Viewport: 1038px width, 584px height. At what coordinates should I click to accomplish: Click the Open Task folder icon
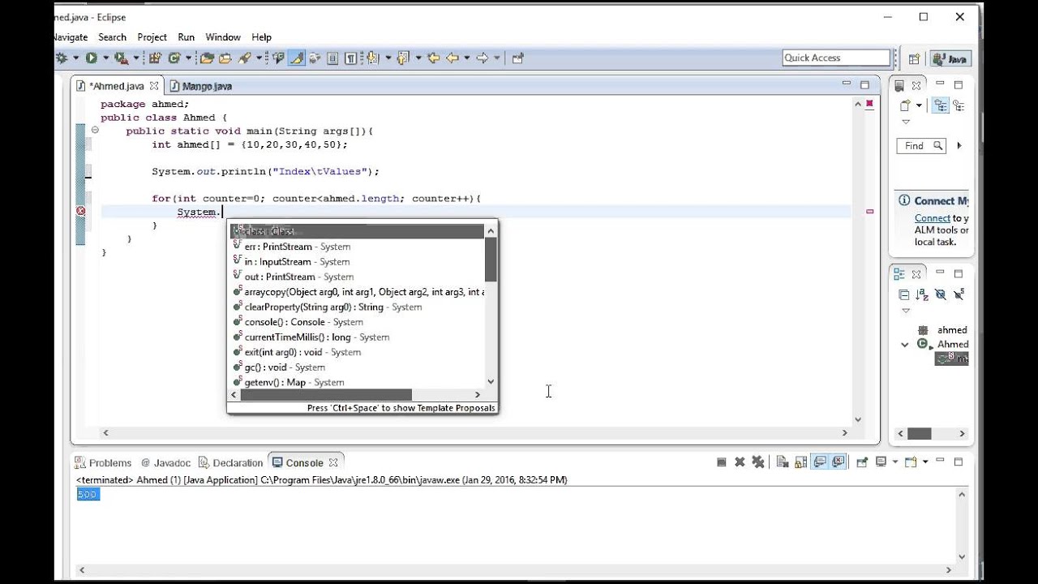pos(225,58)
